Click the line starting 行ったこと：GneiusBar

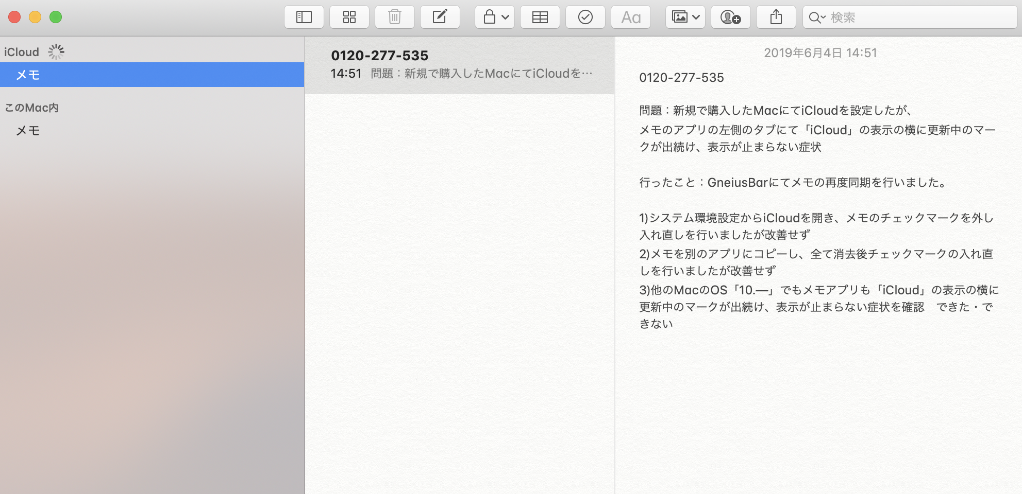(x=793, y=183)
